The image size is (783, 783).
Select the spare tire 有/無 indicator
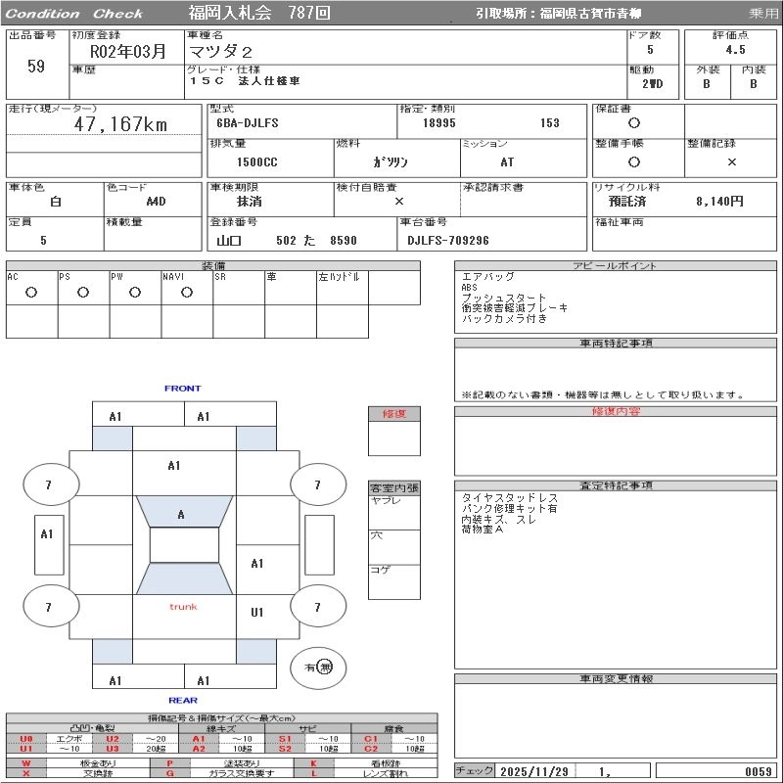pos(317,668)
